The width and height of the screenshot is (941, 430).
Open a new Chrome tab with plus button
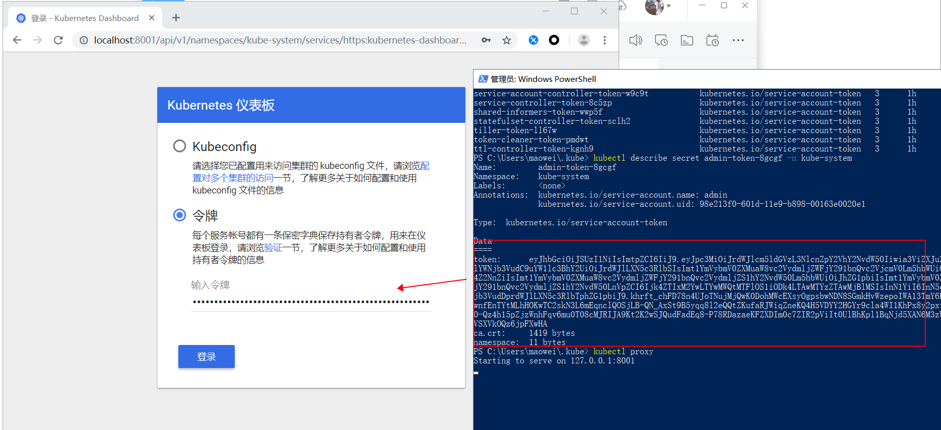(x=176, y=18)
